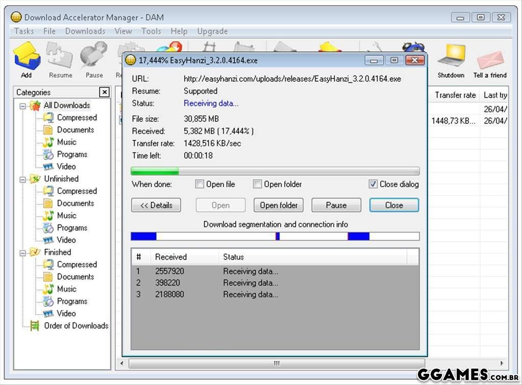Select Music under All Downloads
Screen dimensions: 522x385
coord(66,142)
